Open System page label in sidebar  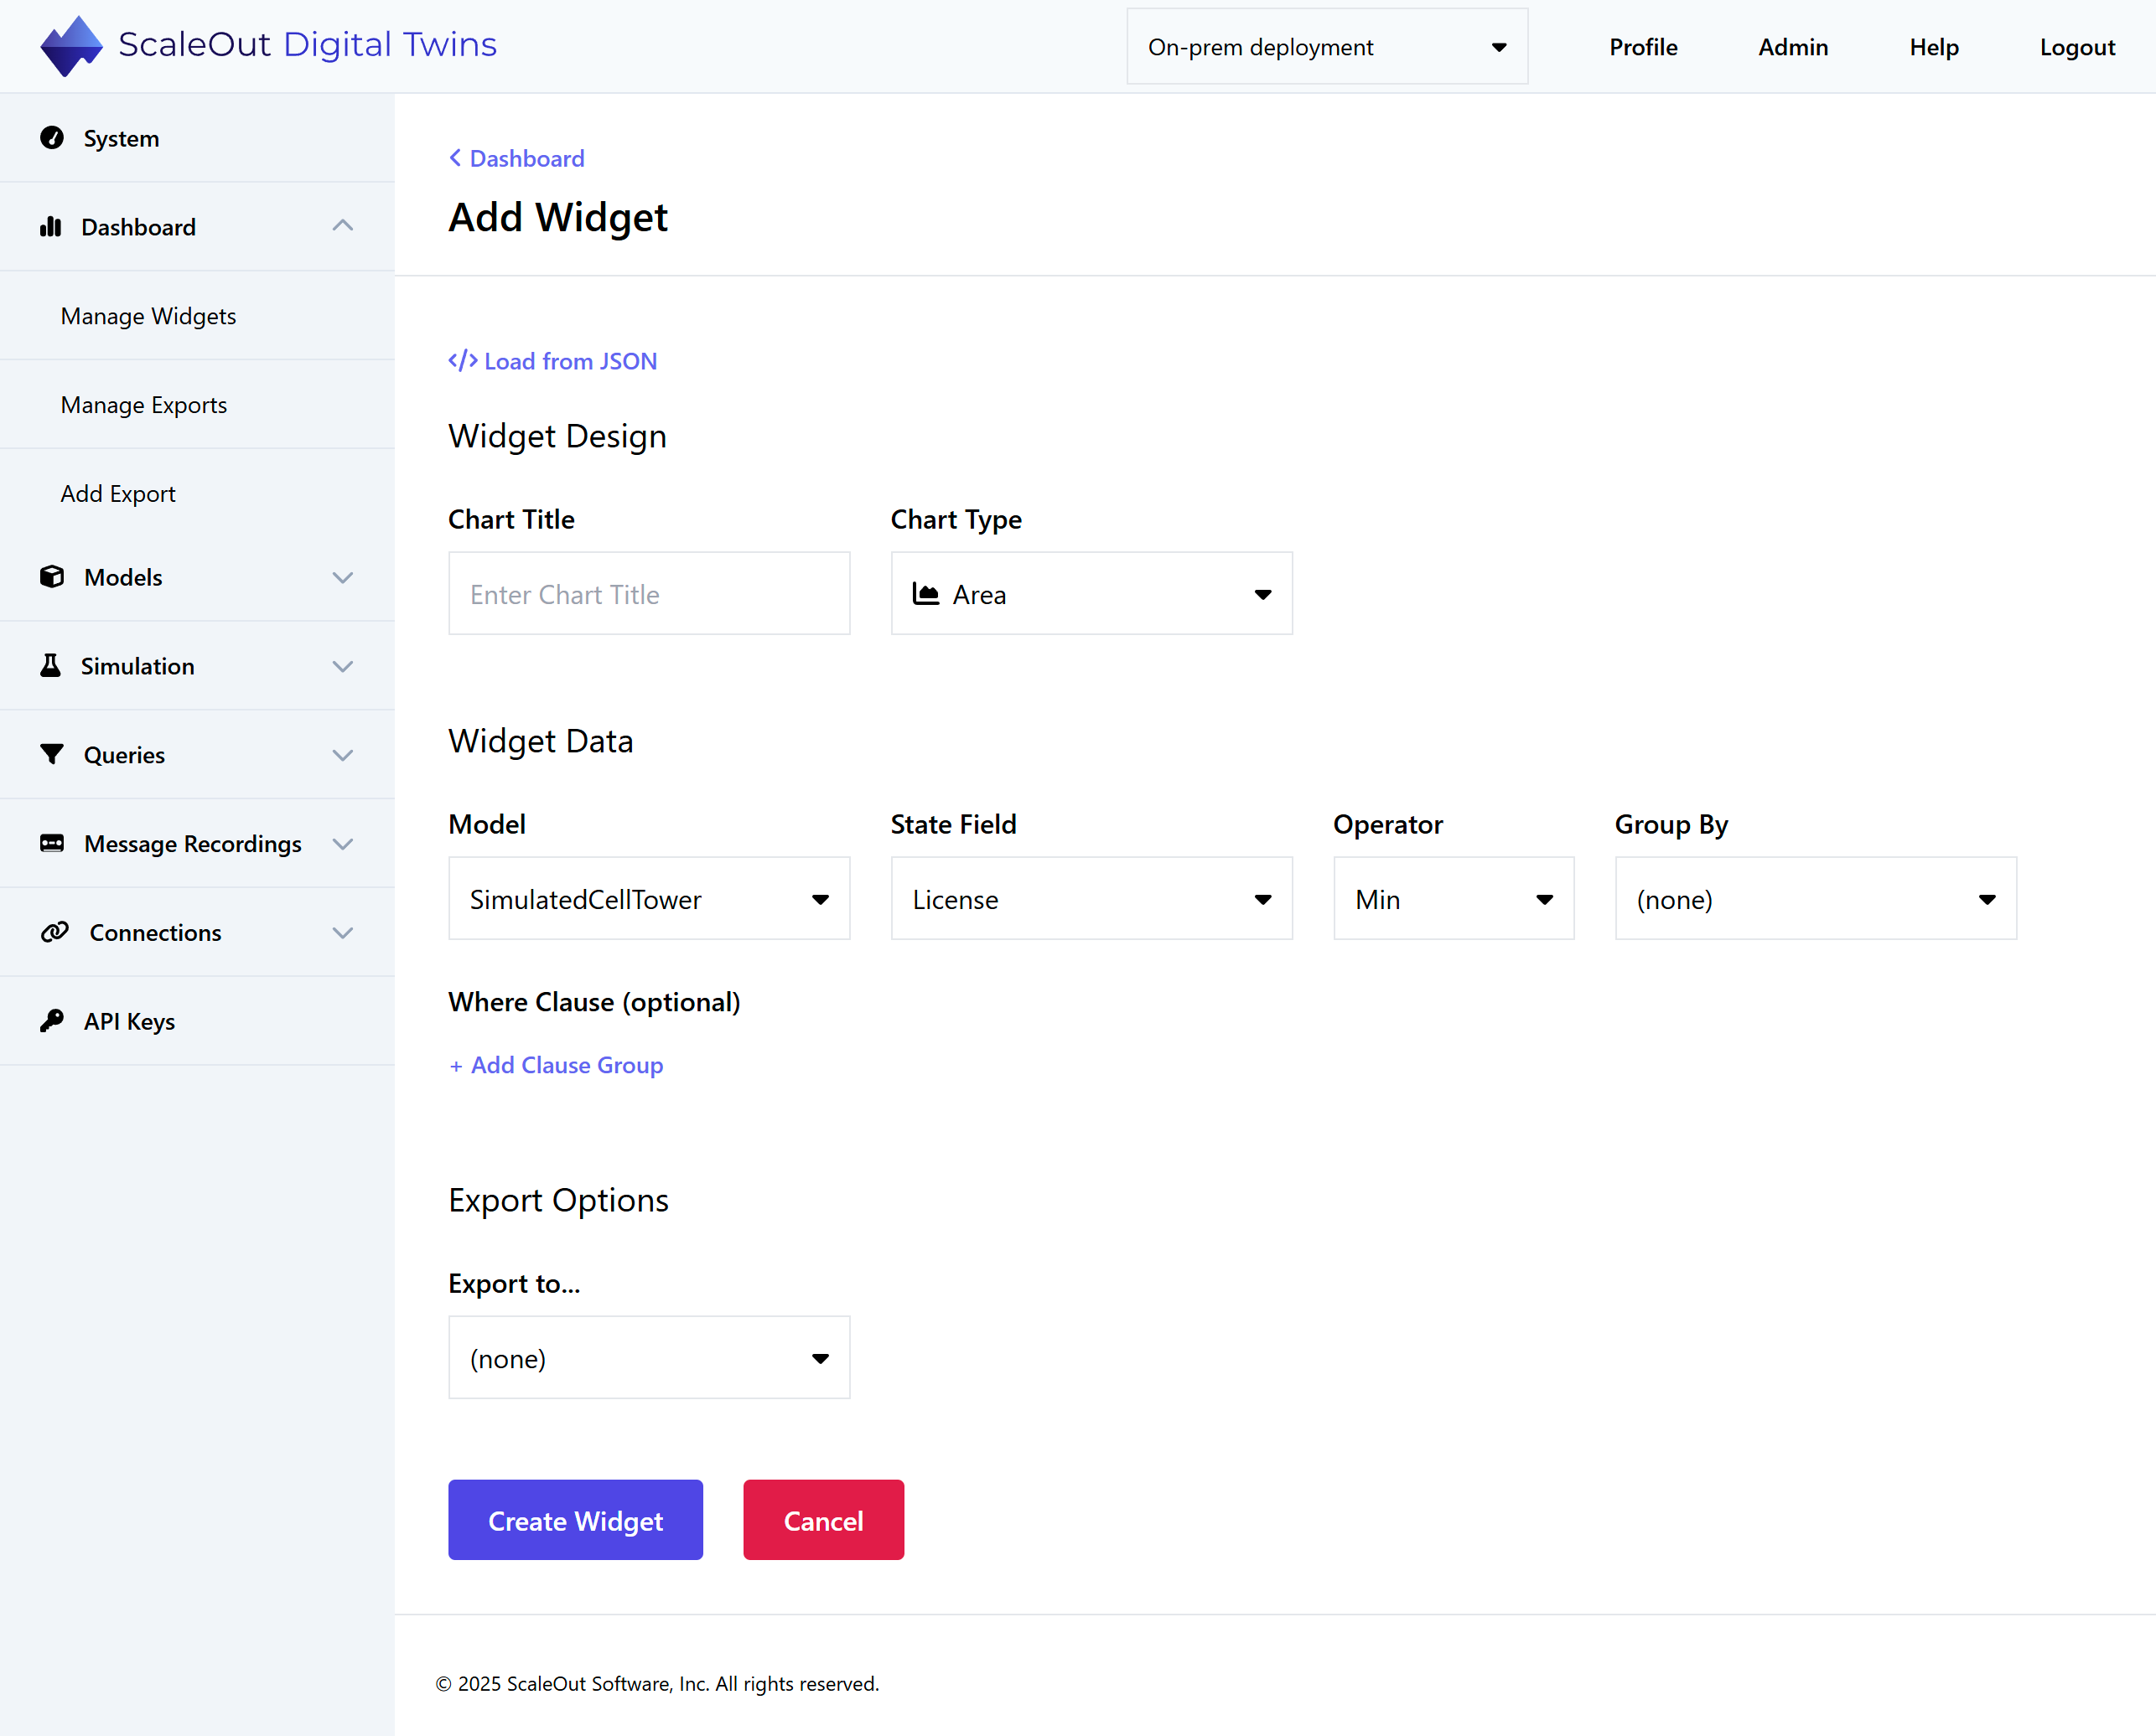(x=121, y=138)
